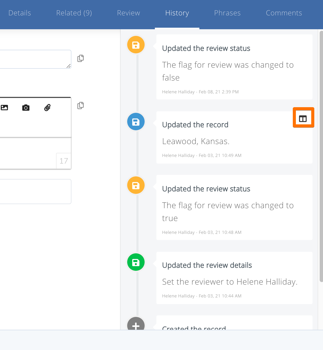Open the compare view icon on Updated the record
The height and width of the screenshot is (350, 323).
(303, 118)
